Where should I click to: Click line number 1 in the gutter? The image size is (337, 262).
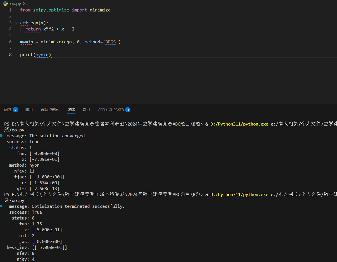pos(10,10)
